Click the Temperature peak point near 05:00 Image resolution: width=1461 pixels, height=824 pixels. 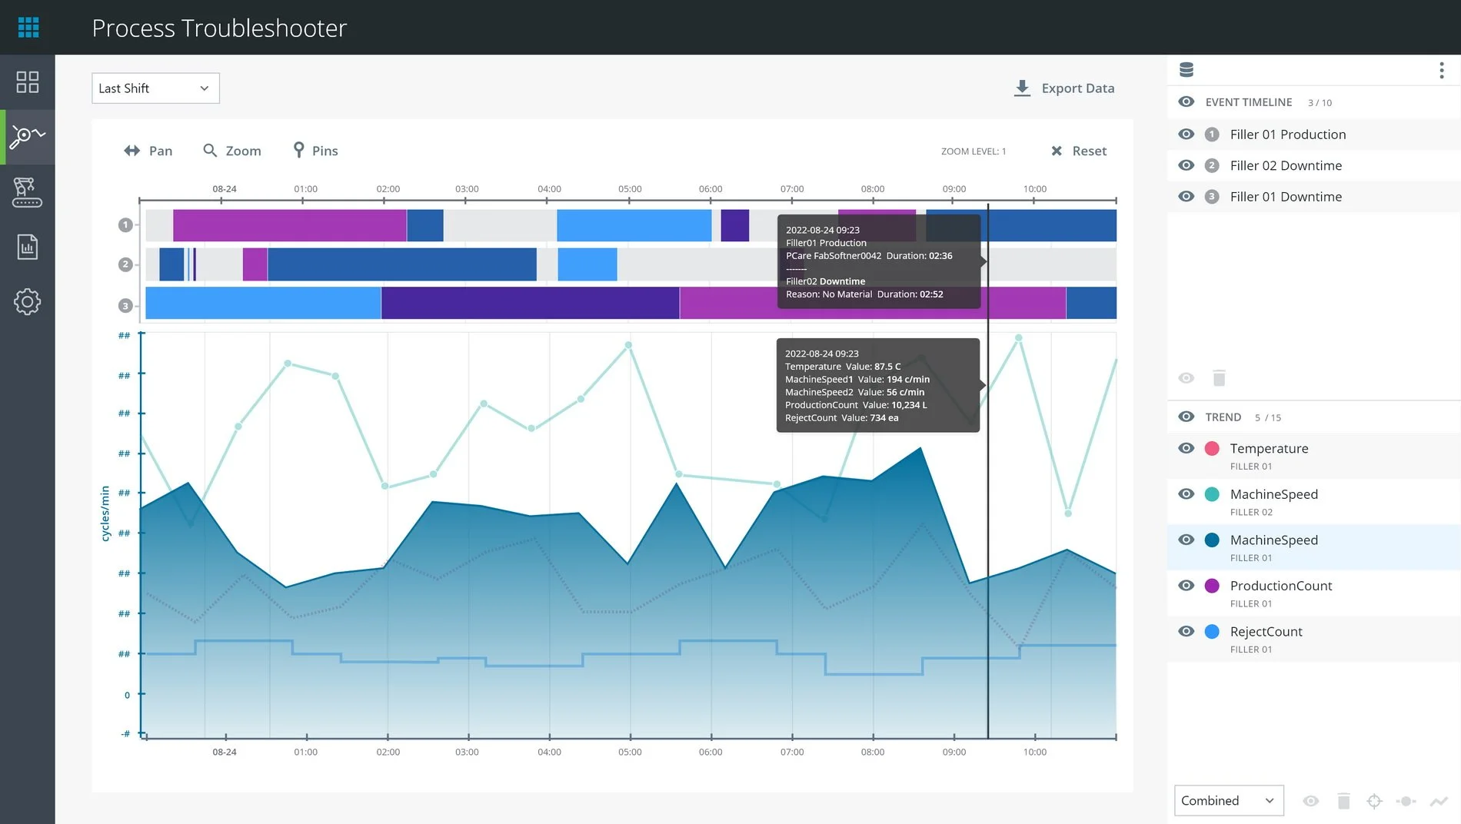[x=628, y=345]
